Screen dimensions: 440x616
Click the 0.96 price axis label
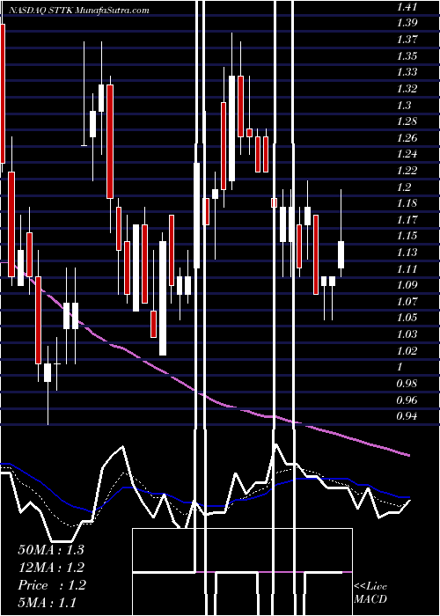pos(407,400)
